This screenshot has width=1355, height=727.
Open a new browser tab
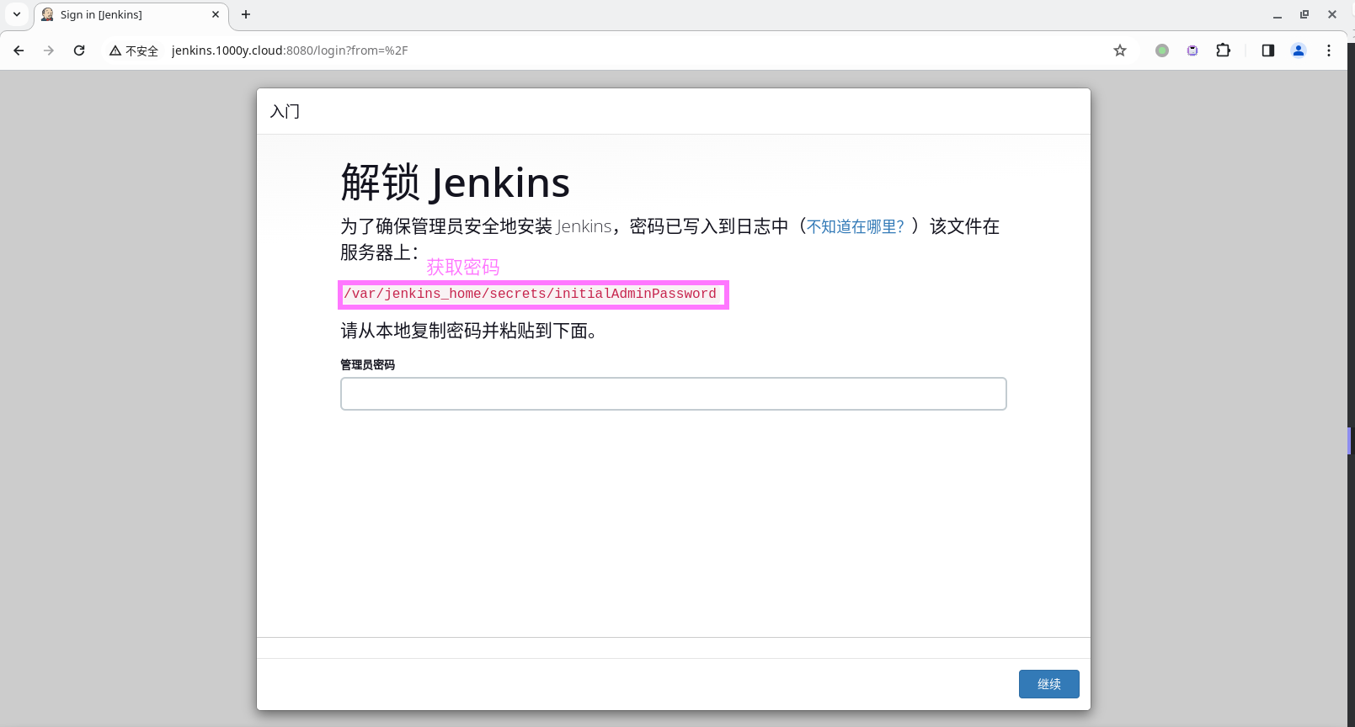click(x=246, y=14)
